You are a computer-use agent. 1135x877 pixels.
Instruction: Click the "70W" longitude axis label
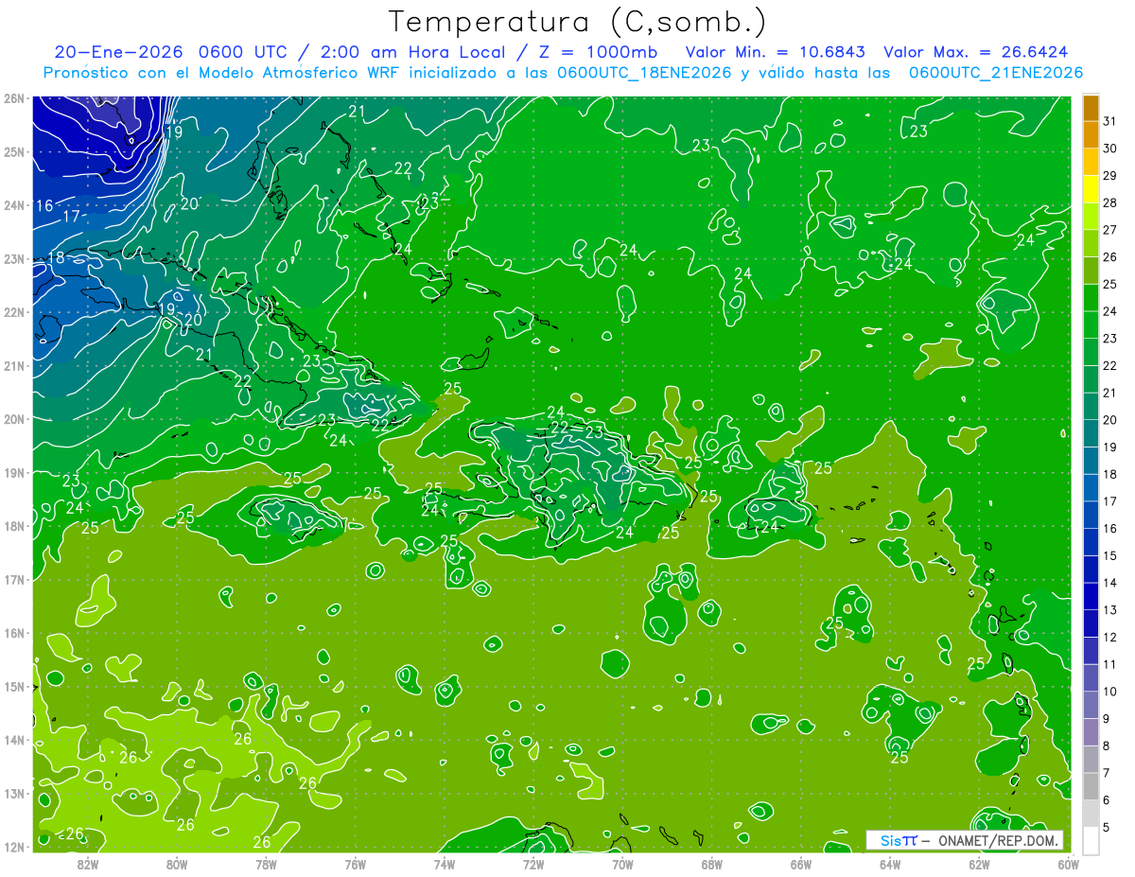(622, 865)
